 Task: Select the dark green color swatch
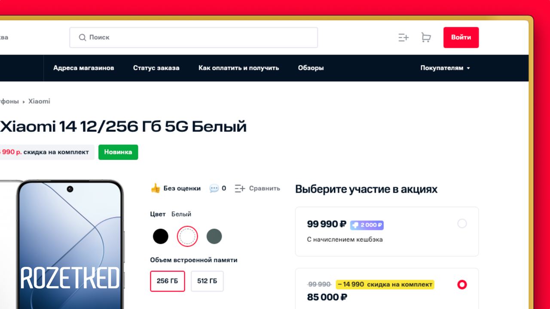point(214,236)
